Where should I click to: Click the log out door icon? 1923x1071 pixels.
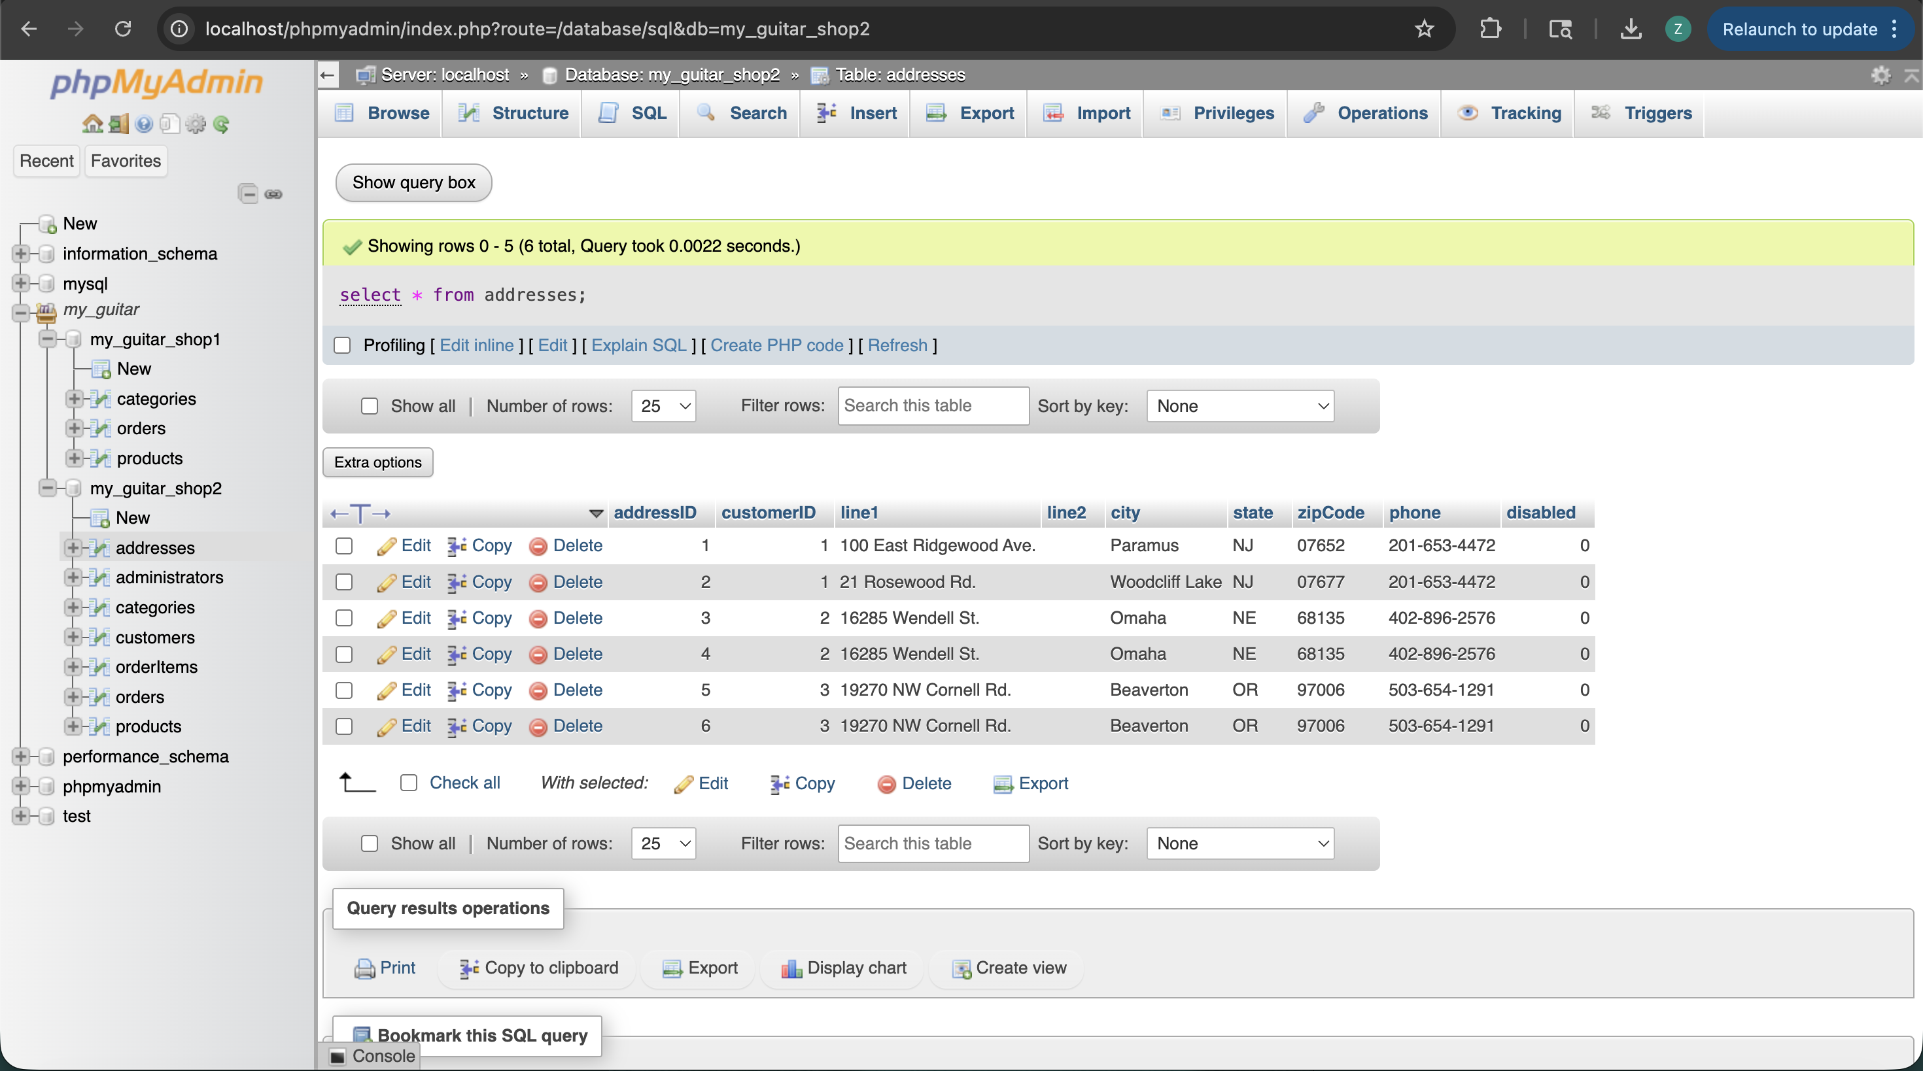pyautogui.click(x=118, y=123)
